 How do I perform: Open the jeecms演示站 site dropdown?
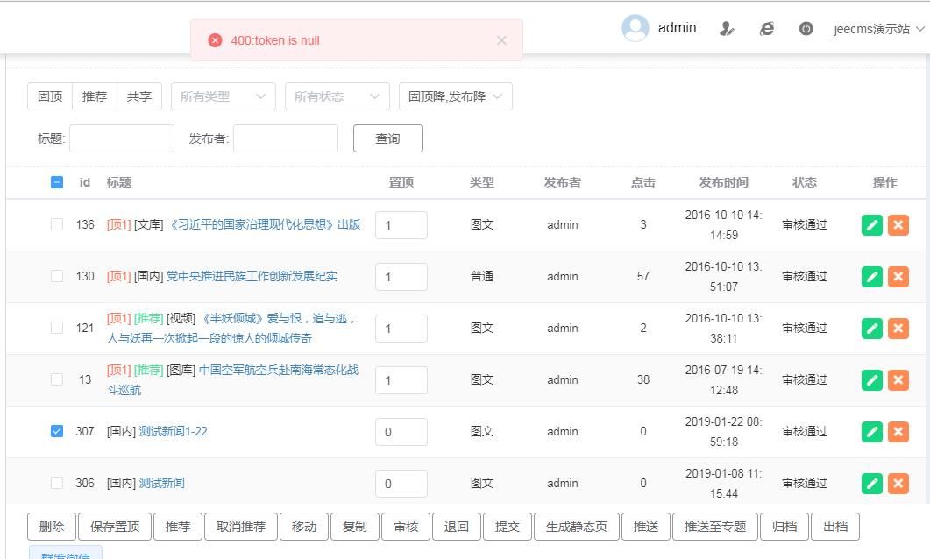point(878,29)
